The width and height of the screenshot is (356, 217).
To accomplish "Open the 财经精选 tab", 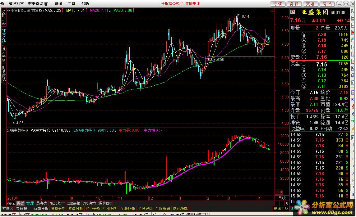I will tap(180, 209).
